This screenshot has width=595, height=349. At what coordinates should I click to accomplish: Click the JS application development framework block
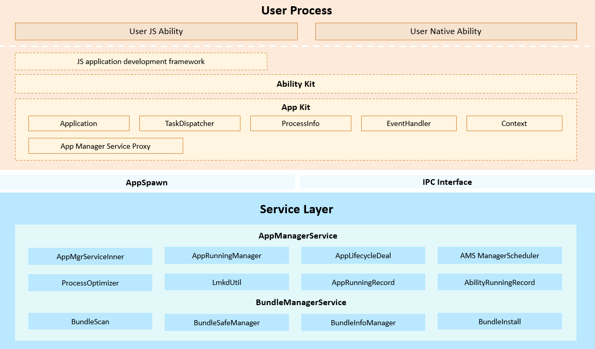(x=141, y=61)
